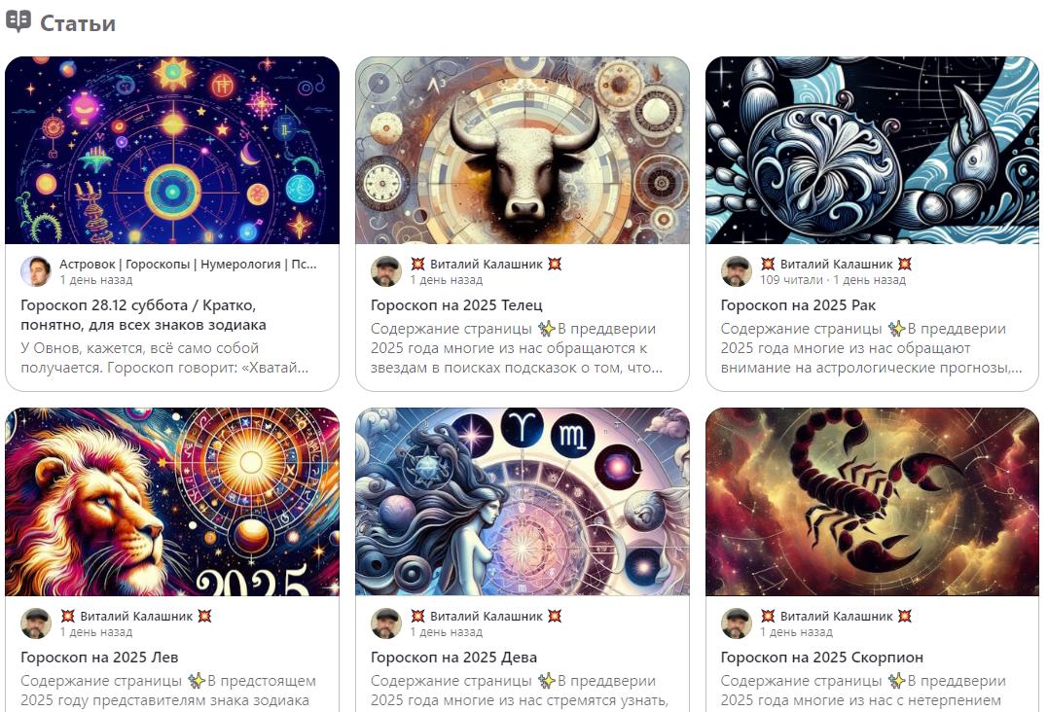Click author avatar on Лев article
This screenshot has height=712, width=1048.
click(x=36, y=623)
